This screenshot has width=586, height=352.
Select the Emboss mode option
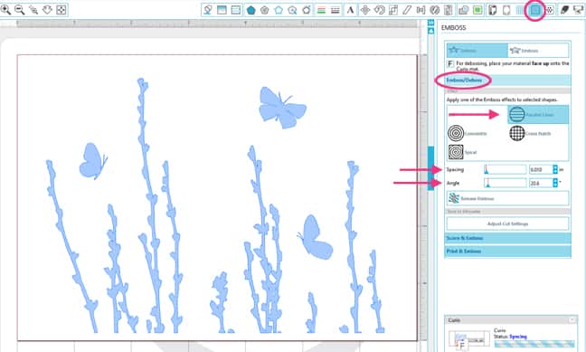pyautogui.click(x=538, y=50)
